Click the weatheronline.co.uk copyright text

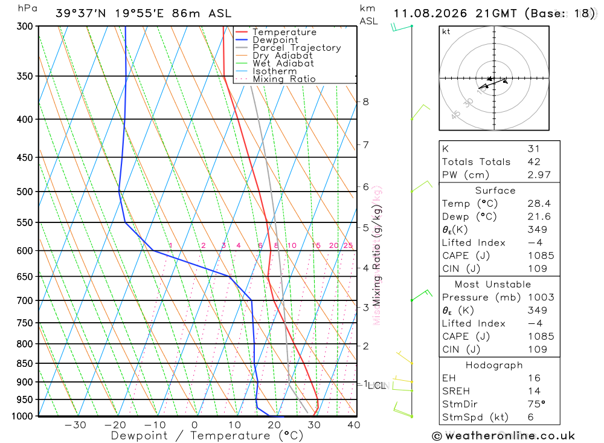(x=503, y=436)
